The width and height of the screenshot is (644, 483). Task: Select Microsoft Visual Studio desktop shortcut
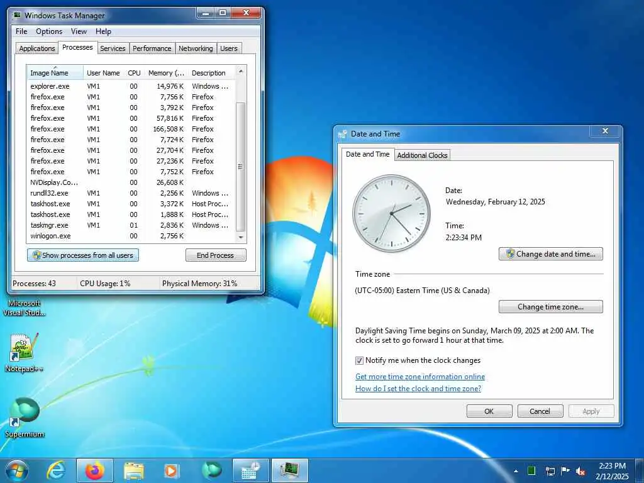(x=25, y=308)
